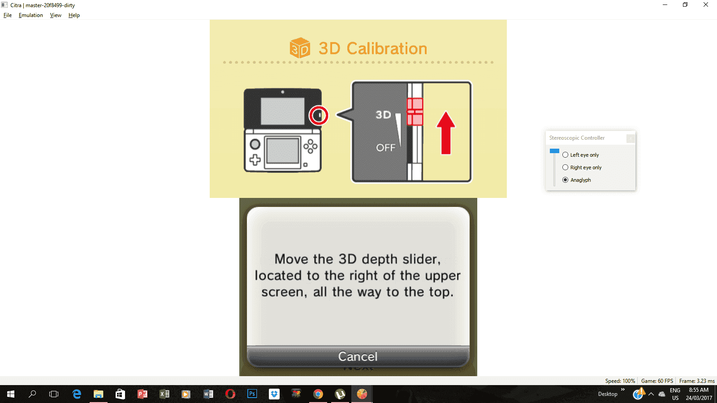This screenshot has height=403, width=717.
Task: Click the Frame: 3.23 ms status text
Action: click(697, 381)
